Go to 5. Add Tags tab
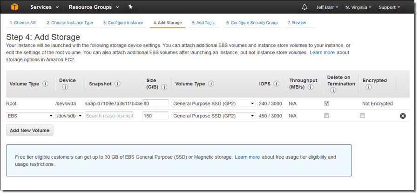 [203, 23]
